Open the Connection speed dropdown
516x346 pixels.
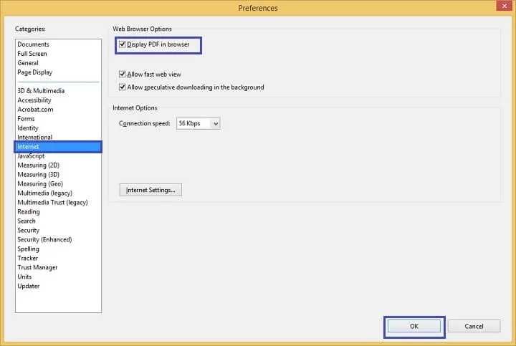(198, 123)
